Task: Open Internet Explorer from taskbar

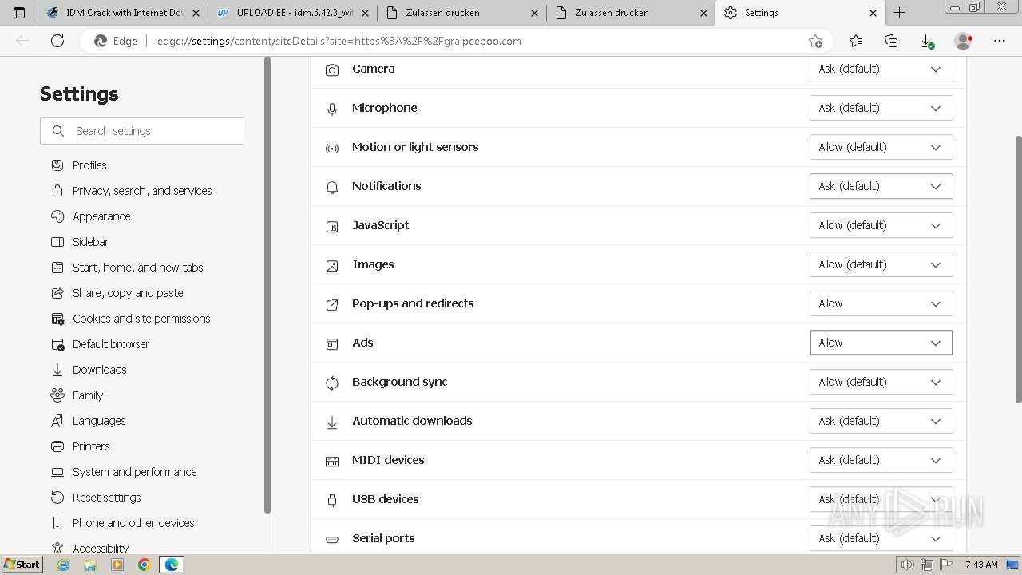Action: (x=64, y=565)
